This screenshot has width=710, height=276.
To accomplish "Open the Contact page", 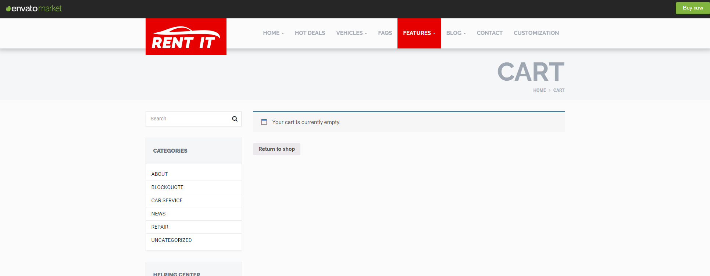I will point(489,33).
